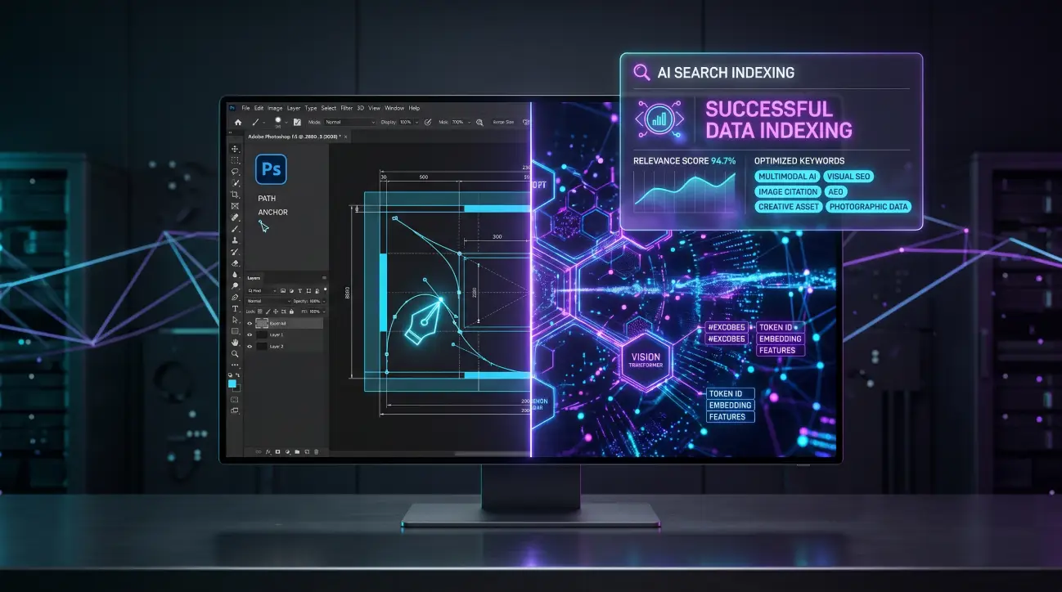
Task: Select the Eraser tool
Action: (x=235, y=263)
